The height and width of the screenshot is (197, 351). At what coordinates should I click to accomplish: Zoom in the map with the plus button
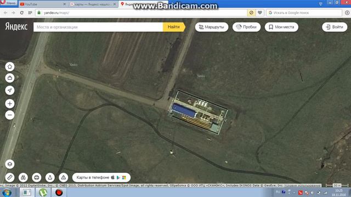pos(10,103)
